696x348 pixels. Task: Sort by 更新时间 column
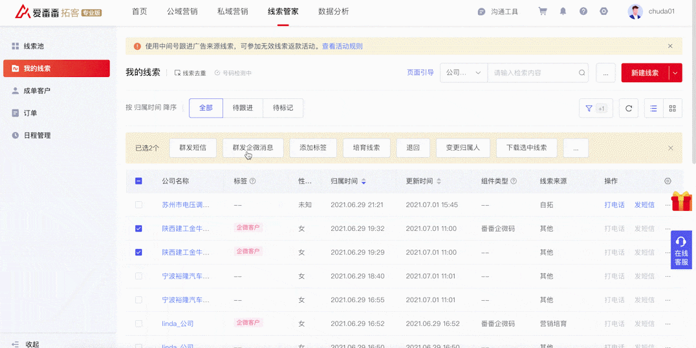pyautogui.click(x=439, y=181)
